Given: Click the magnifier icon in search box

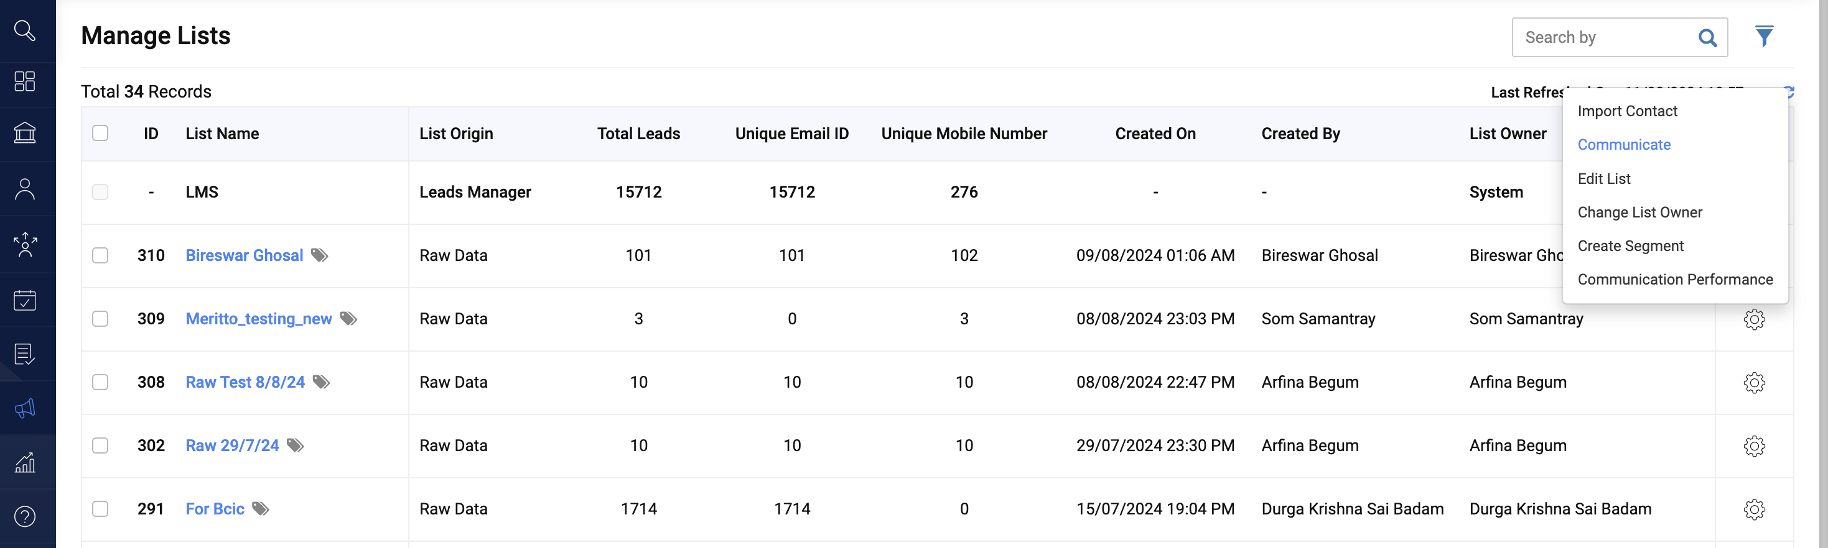Looking at the screenshot, I should pos(1707,37).
